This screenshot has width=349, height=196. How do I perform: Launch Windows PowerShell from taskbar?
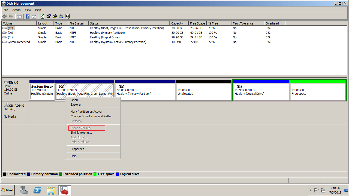(37, 190)
